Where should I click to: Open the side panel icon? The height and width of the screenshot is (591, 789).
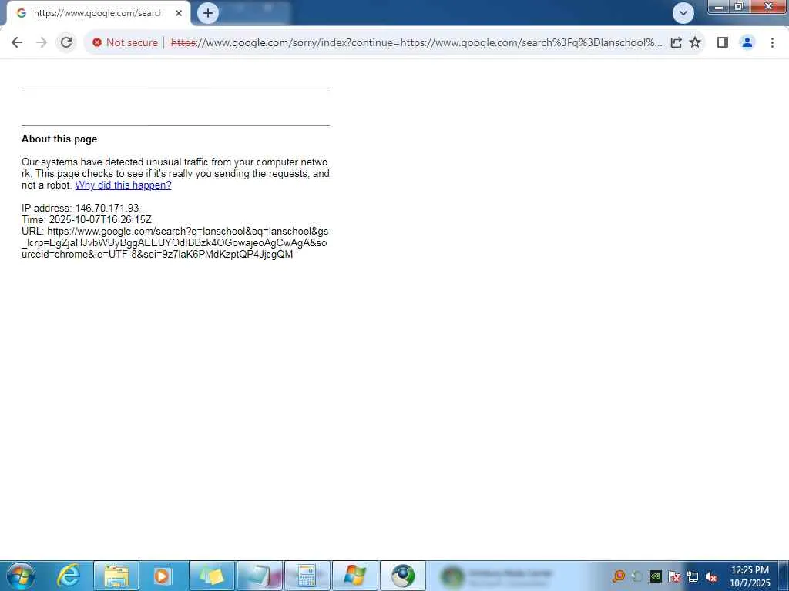723,43
